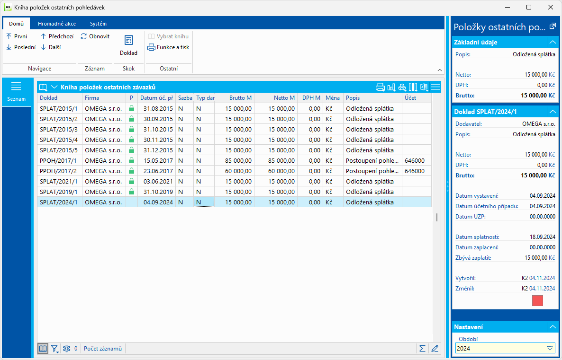Click the Doklad document icon in ribbon
Viewport: 562px width, 360px height.
pos(128,41)
